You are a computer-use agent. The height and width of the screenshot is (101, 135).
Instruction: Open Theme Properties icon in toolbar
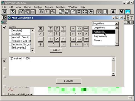click(x=21, y=12)
